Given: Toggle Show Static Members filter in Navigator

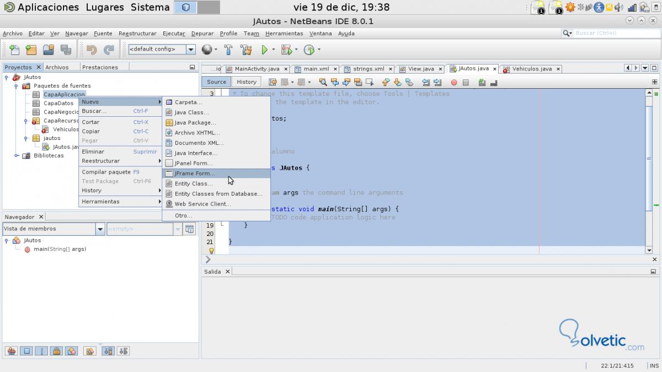Looking at the screenshot, I should click(41, 351).
